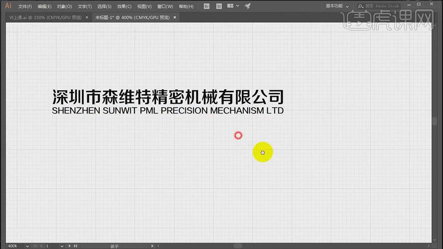Jump to last artboard arrow
The image size is (443, 249).
click(75, 246)
